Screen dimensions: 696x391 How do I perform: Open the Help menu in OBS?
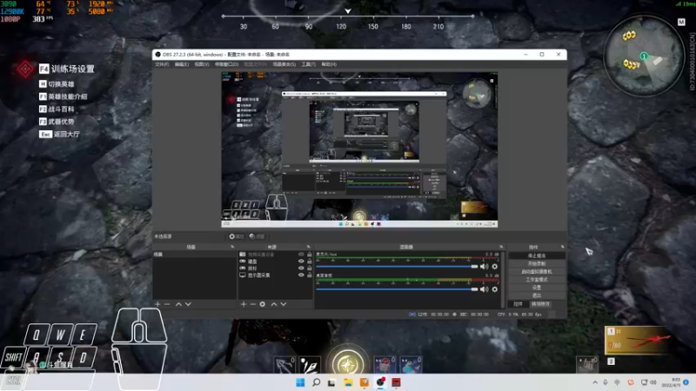pyautogui.click(x=329, y=64)
